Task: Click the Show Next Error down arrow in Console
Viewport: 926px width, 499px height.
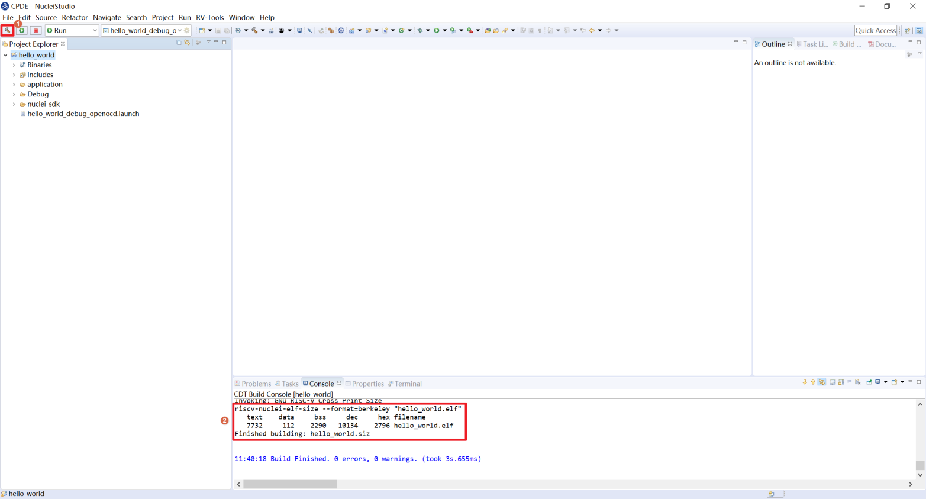Action: click(x=805, y=382)
